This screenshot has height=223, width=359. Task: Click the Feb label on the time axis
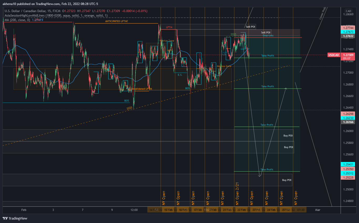pos(24,210)
